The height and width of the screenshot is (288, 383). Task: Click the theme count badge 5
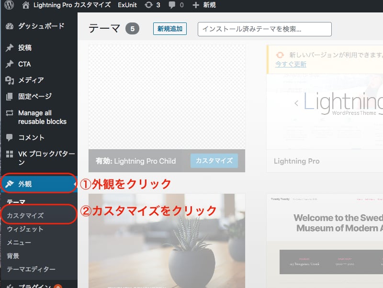(132, 29)
